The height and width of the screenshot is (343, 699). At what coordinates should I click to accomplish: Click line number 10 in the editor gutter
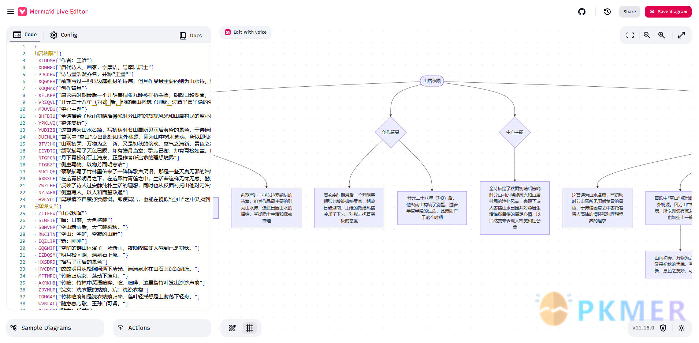click(x=22, y=109)
